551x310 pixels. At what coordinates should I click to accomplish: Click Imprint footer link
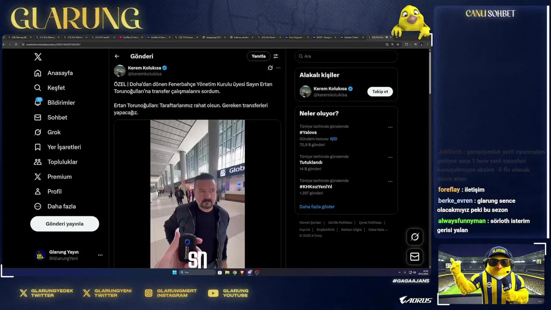(305, 230)
